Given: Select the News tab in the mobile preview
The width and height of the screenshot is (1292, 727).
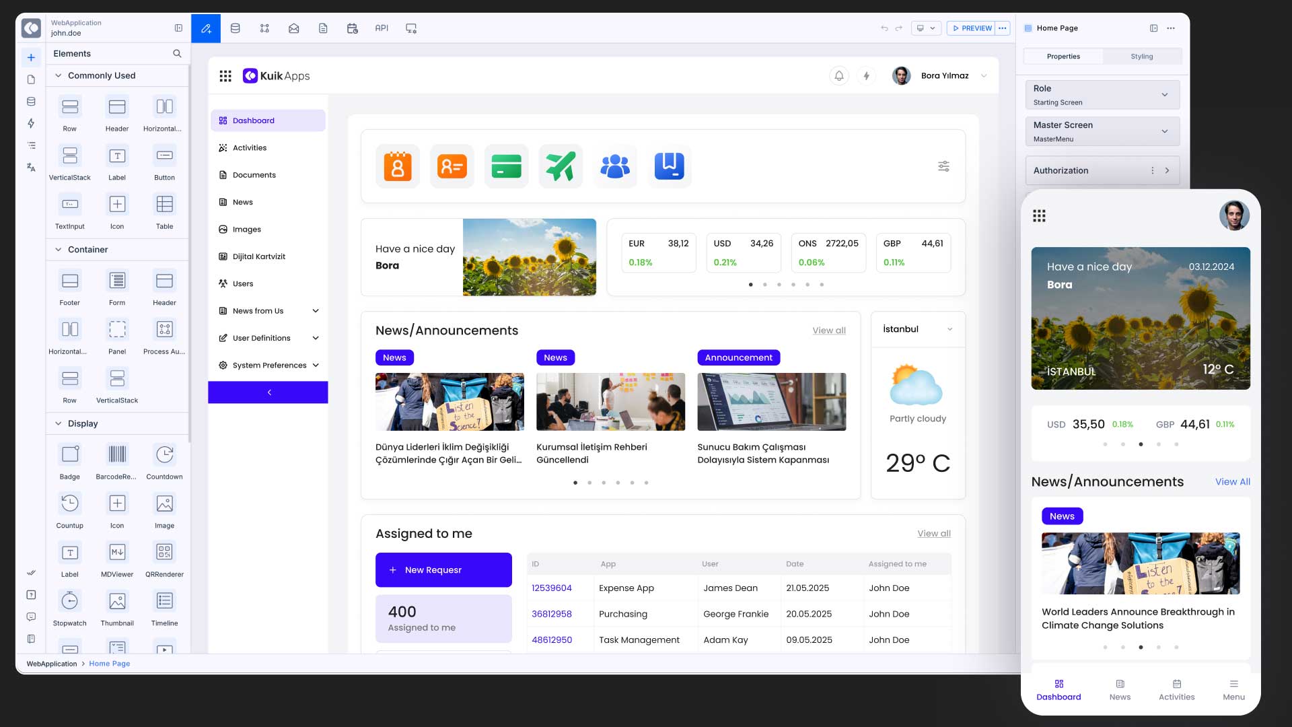Looking at the screenshot, I should click(1119, 689).
